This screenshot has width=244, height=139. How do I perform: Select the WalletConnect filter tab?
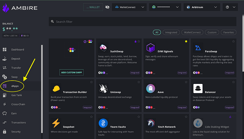pyautogui.click(x=192, y=33)
